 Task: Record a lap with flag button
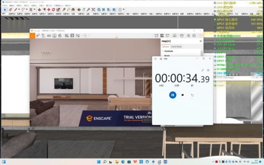(182, 95)
